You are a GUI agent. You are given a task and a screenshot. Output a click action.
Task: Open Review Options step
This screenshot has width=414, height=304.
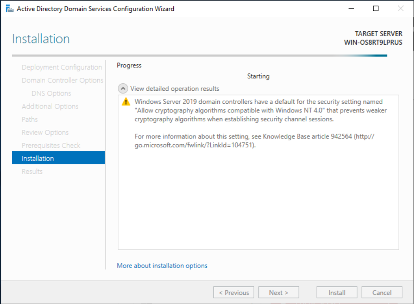coord(45,132)
